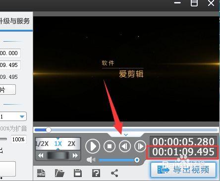This screenshot has width=220, height=181.
Task: Open the dropdown showing 1
Action: (x=13, y=117)
